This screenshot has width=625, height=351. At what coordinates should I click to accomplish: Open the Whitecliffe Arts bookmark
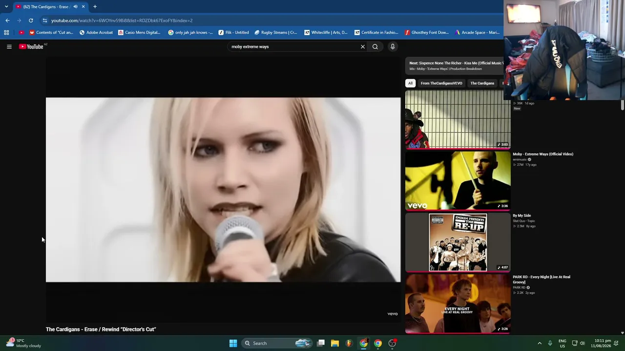pos(326,33)
